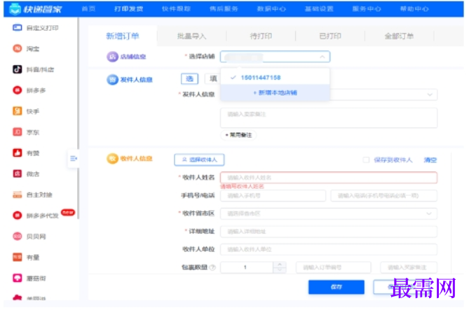Increase package quantity with up arrow
The image size is (469, 310).
pos(280,265)
